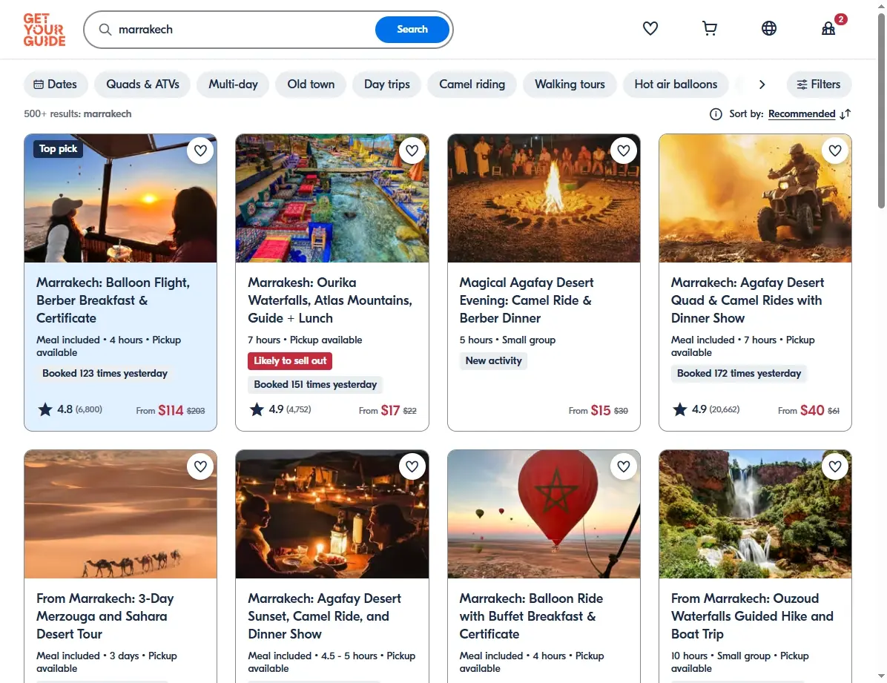Open Agafay Desert Sunset, Camel Ride title

[324, 616]
